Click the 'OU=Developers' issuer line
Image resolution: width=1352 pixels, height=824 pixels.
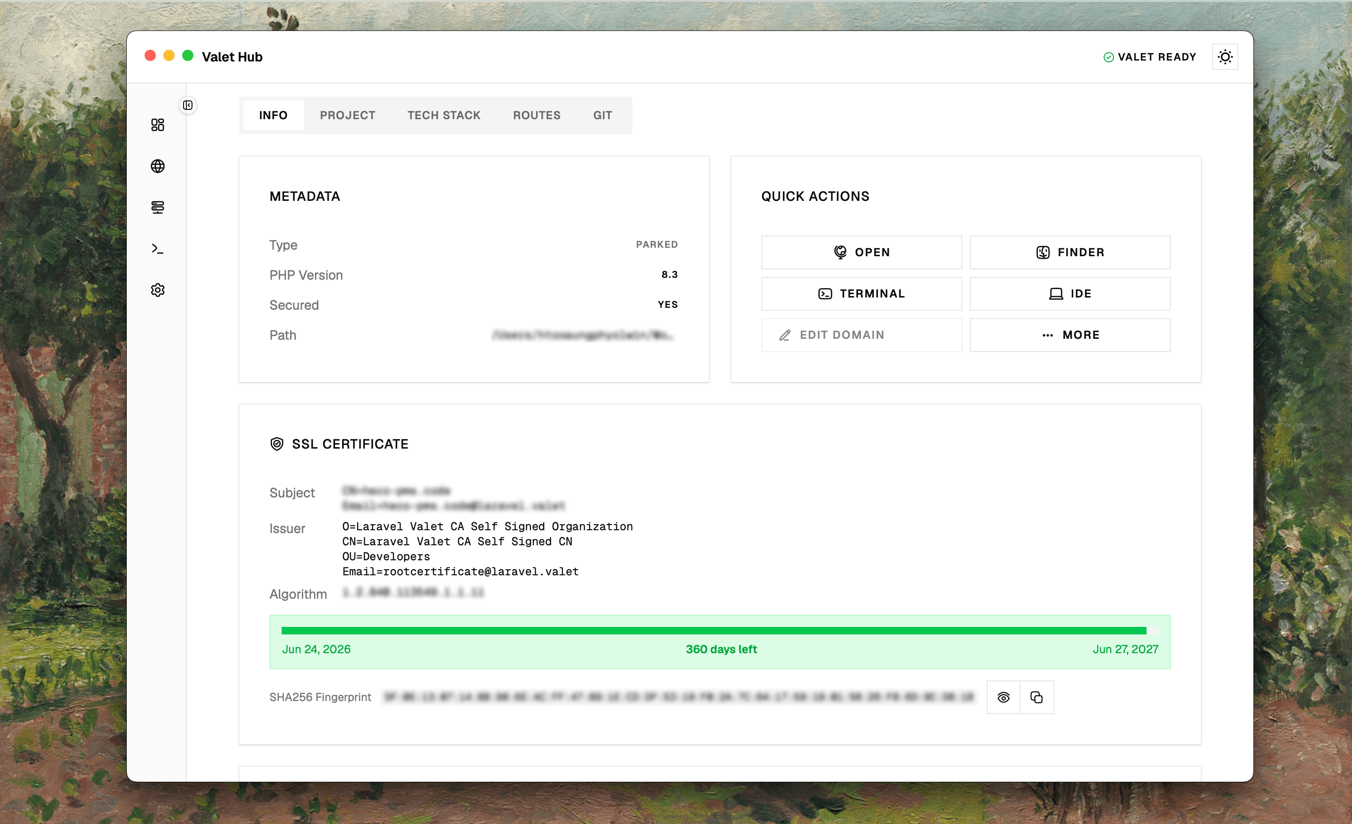(386, 556)
